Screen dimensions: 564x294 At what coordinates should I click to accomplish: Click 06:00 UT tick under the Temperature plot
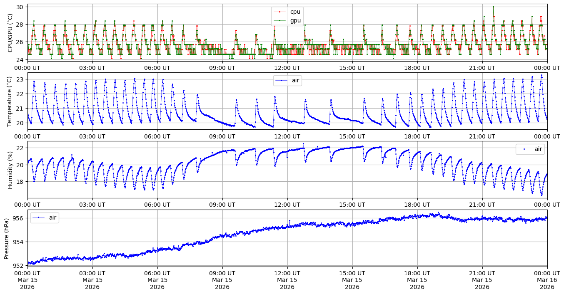click(x=157, y=136)
